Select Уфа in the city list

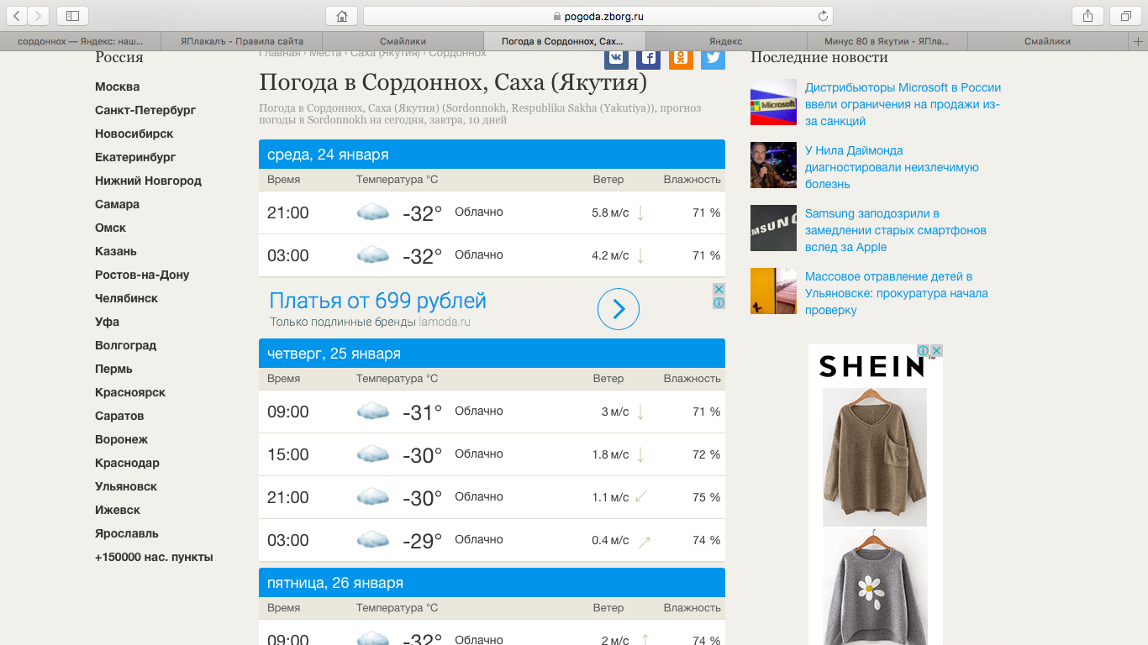(107, 322)
